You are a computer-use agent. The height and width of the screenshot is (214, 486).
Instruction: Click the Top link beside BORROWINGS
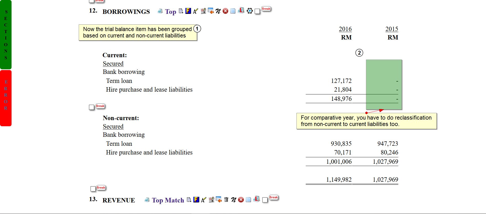[170, 12]
